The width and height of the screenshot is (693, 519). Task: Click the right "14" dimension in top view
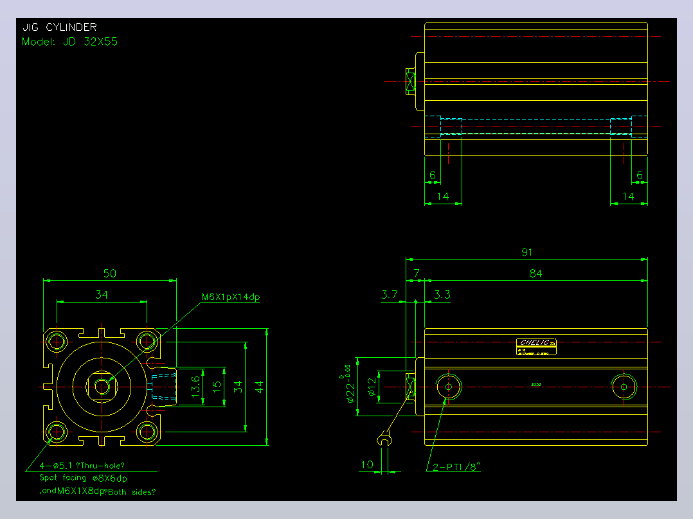[x=628, y=197]
